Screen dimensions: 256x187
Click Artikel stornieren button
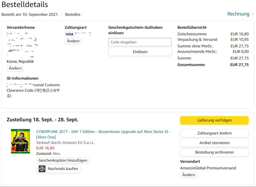click(x=214, y=143)
